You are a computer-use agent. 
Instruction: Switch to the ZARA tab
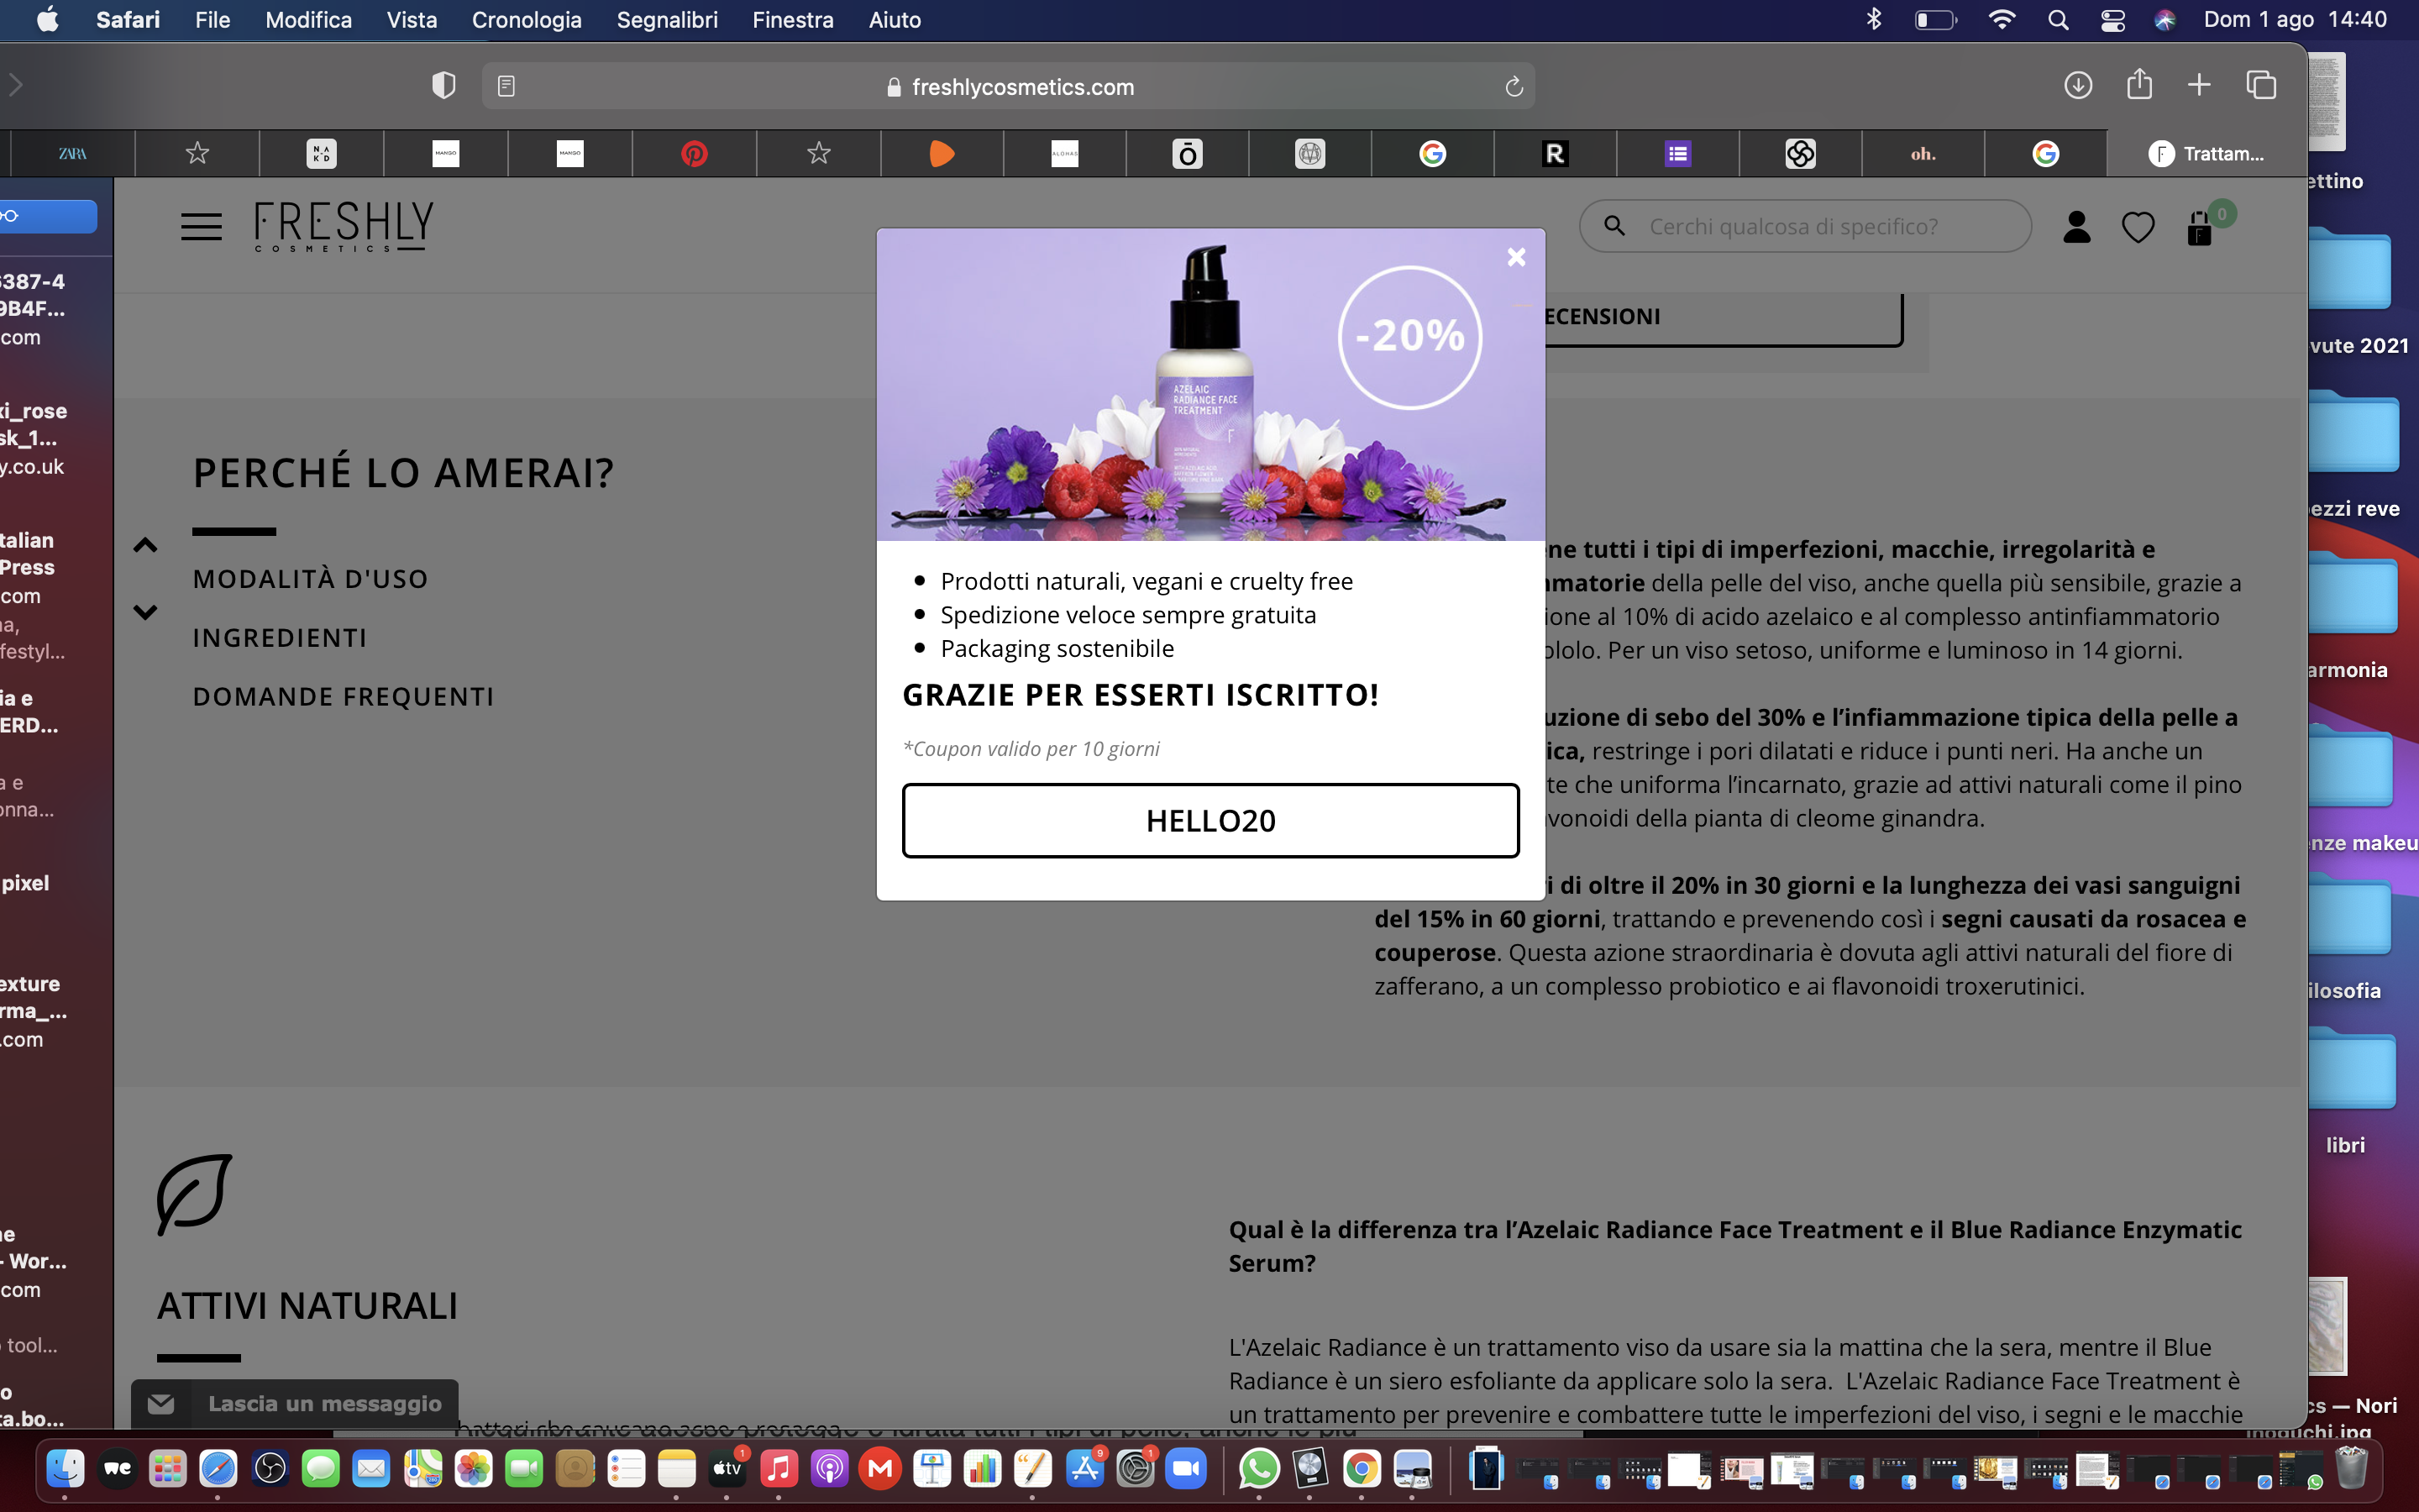coord(72,154)
